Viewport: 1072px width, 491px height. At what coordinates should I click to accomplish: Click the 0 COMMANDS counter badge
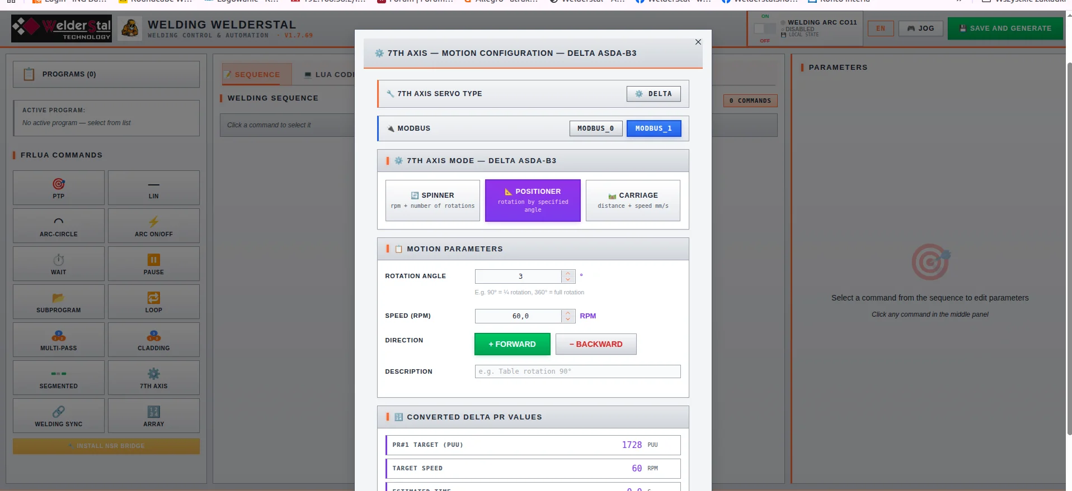[750, 101]
